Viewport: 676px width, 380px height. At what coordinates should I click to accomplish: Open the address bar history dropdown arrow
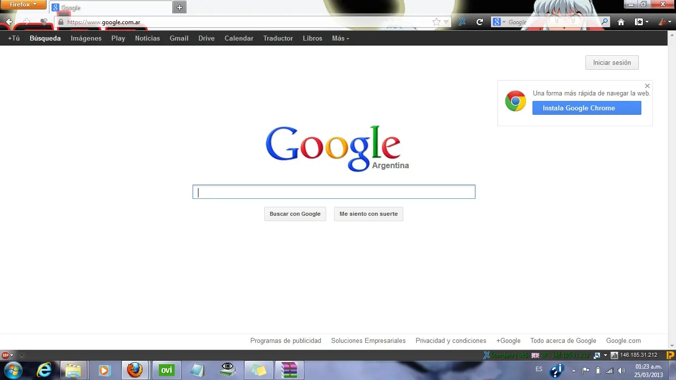[x=446, y=22]
